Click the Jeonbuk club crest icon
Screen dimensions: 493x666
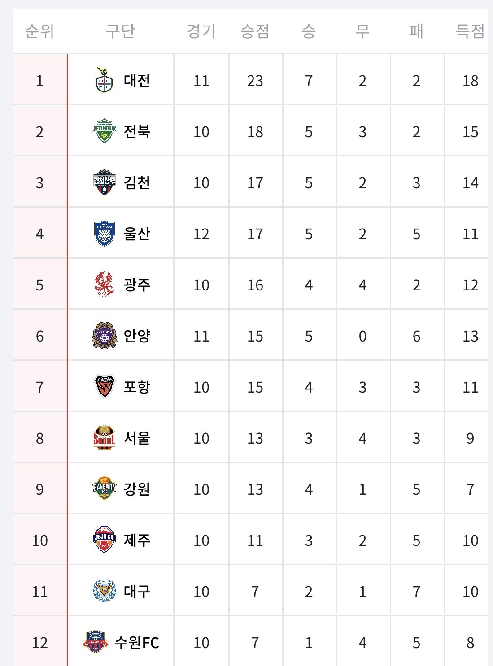pyautogui.click(x=104, y=131)
